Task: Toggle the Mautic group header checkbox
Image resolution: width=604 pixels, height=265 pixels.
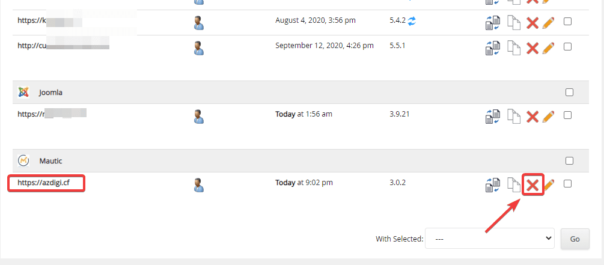Action: click(569, 161)
